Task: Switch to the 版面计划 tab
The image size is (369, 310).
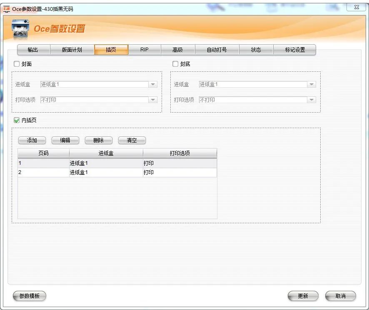Action: [72, 50]
